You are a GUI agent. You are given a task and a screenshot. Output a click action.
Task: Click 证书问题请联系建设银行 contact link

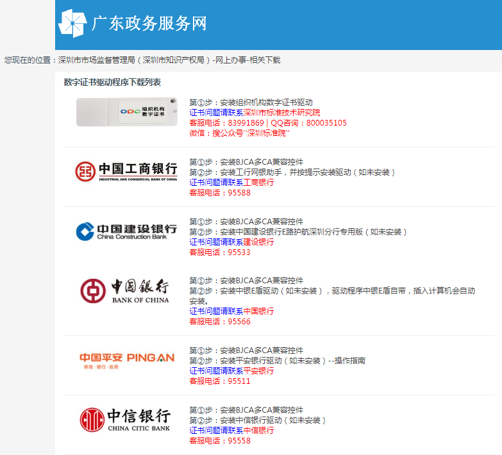231,242
